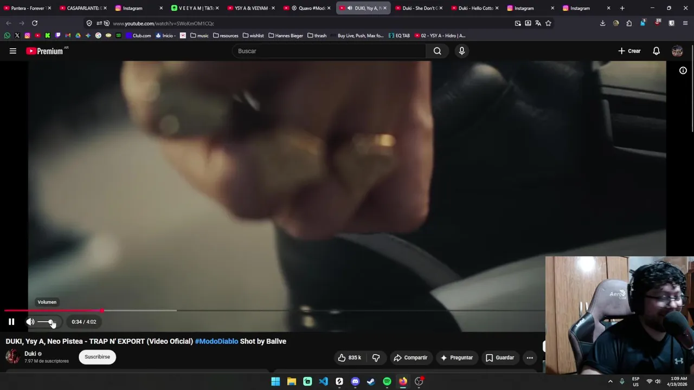Switch to the Quavo #Modo tab
Viewport: 694px width, 390px height.
pos(306,8)
